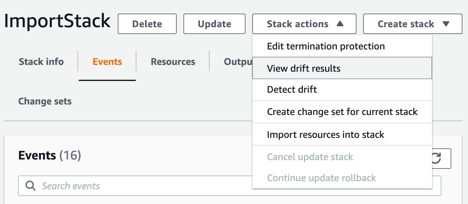This screenshot has width=468, height=204.
Task: Click the Delete button
Action: pos(147,23)
